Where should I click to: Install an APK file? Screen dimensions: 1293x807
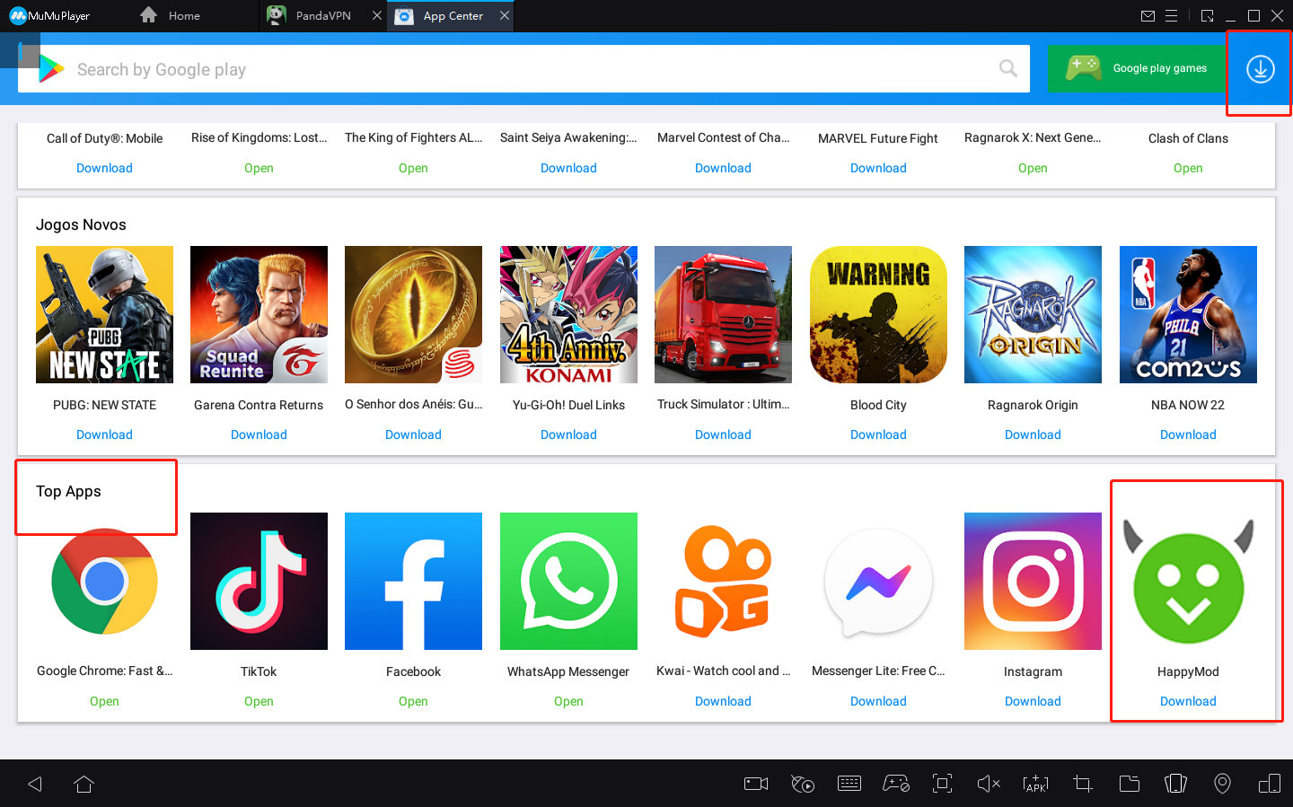pos(1035,783)
